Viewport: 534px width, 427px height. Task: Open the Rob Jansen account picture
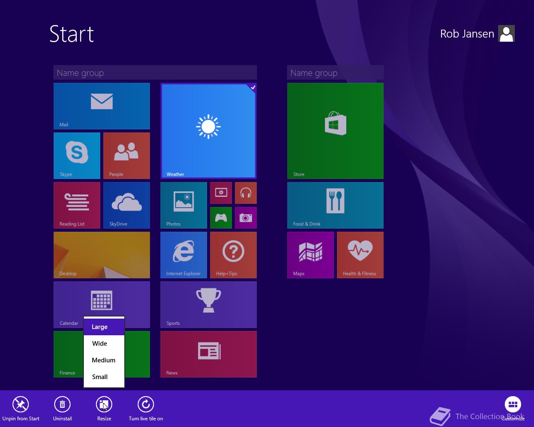(506, 33)
